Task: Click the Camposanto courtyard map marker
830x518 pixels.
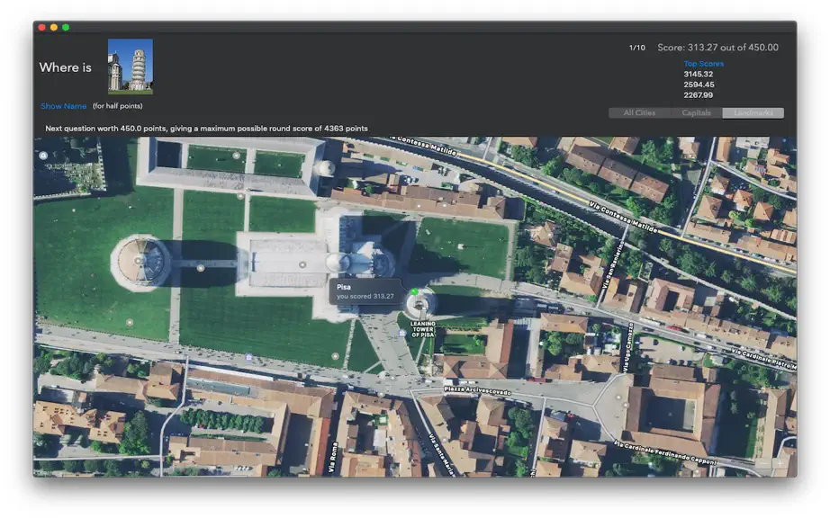Action: point(236,156)
